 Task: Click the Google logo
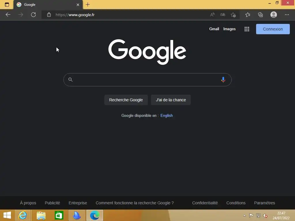pyautogui.click(x=147, y=52)
